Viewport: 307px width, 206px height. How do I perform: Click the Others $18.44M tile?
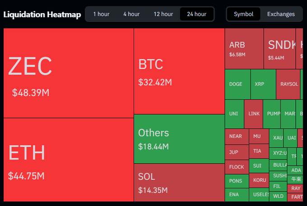(x=179, y=139)
